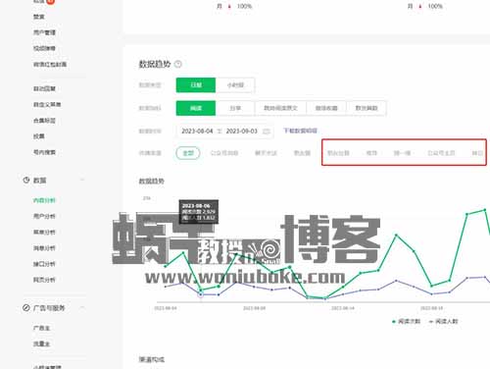The height and width of the screenshot is (369, 490).
Task: Select the 日报 data type option
Action: pyautogui.click(x=196, y=85)
